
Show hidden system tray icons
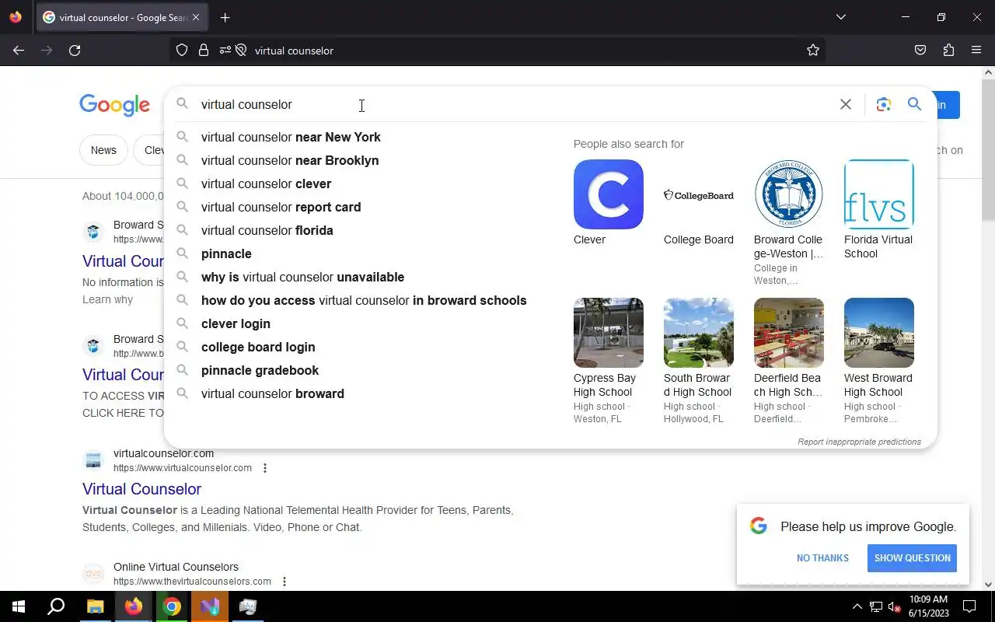[857, 606]
